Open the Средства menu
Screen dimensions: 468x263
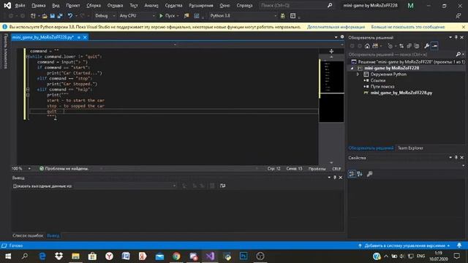point(173,5)
